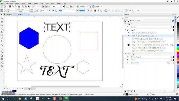Viewport: 179px width, 101px height.
Task: Toggle visibility eye on blue Polygon row
Action: tap(171, 45)
